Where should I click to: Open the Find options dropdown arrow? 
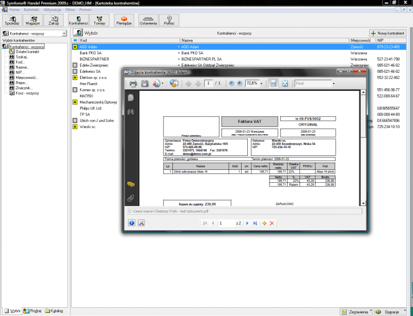(333, 84)
